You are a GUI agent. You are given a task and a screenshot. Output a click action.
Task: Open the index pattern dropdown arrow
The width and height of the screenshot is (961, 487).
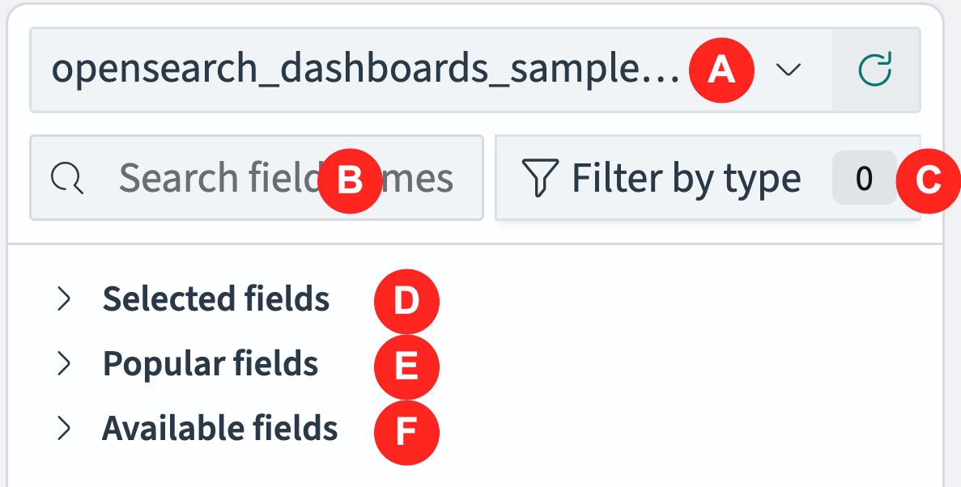[787, 70]
